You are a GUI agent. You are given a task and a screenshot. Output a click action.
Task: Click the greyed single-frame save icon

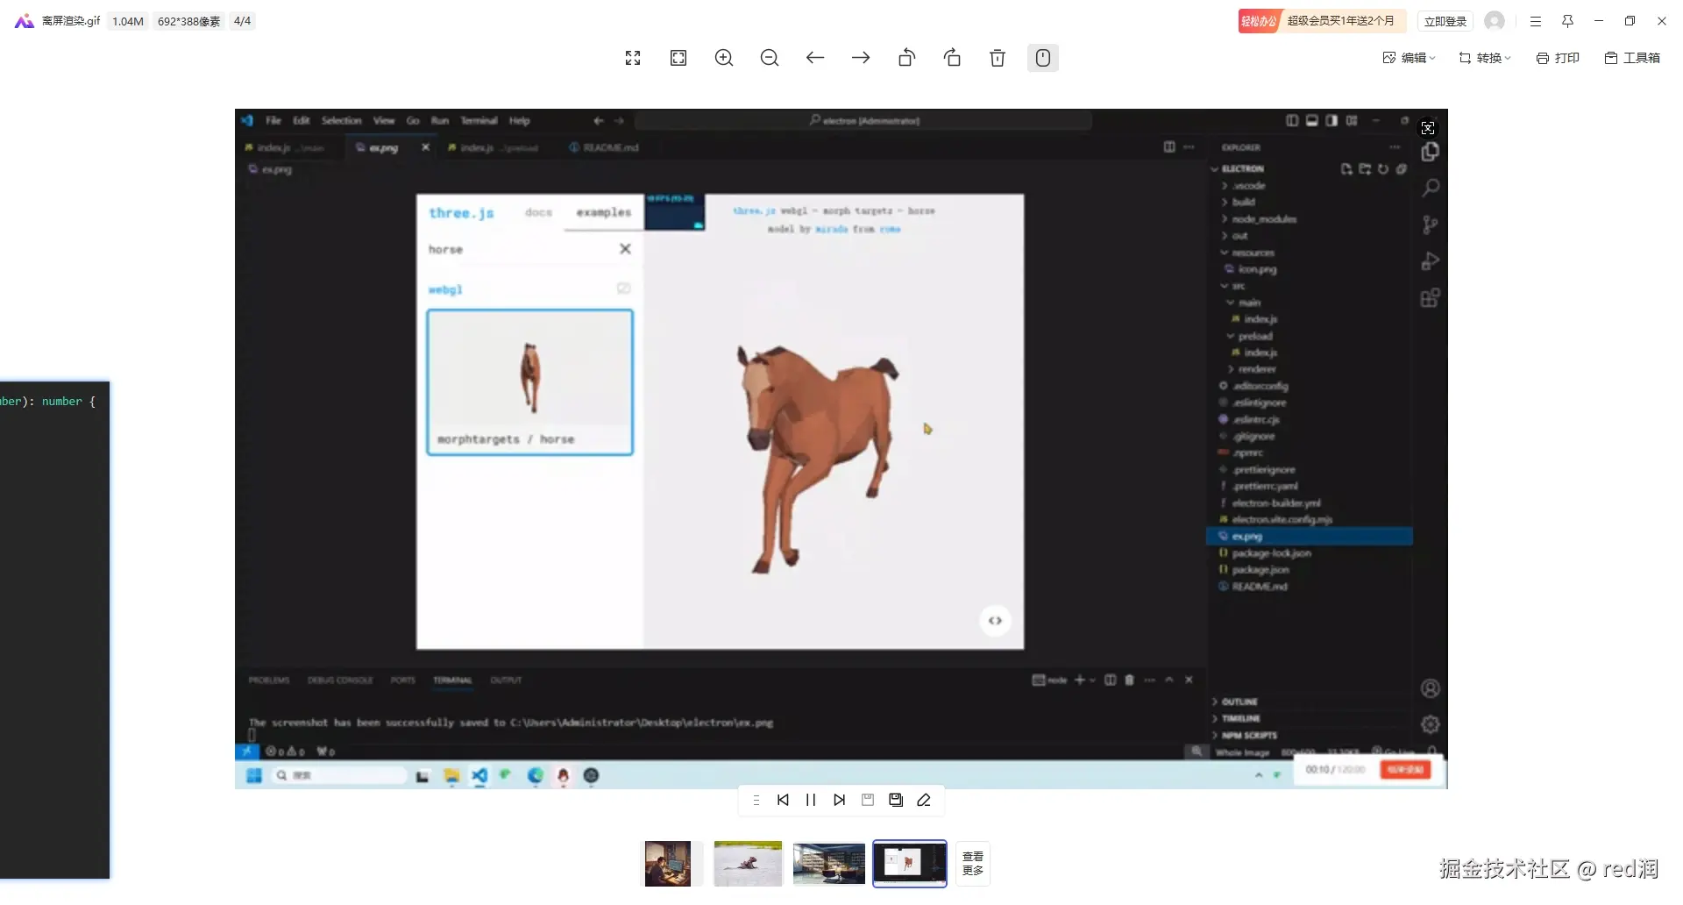(x=868, y=800)
